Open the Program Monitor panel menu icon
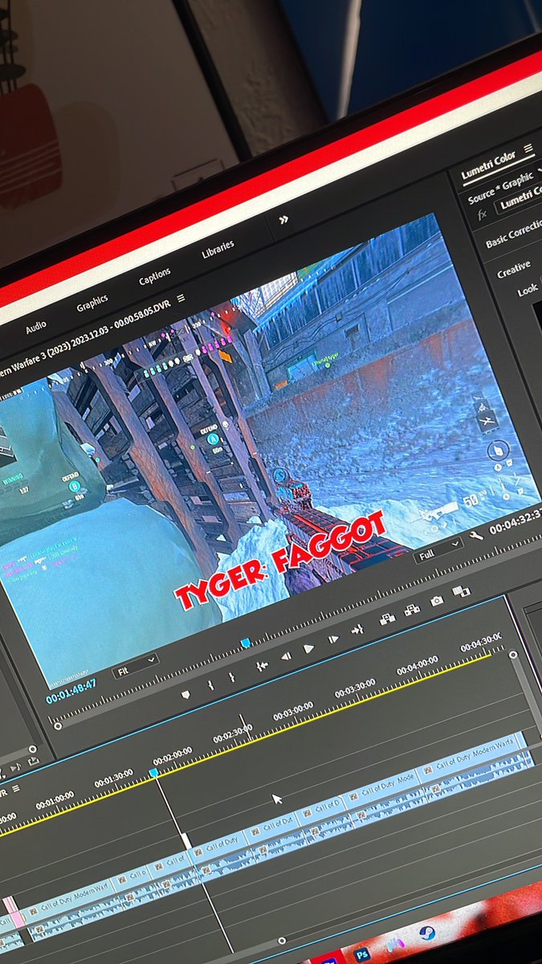 181,299
